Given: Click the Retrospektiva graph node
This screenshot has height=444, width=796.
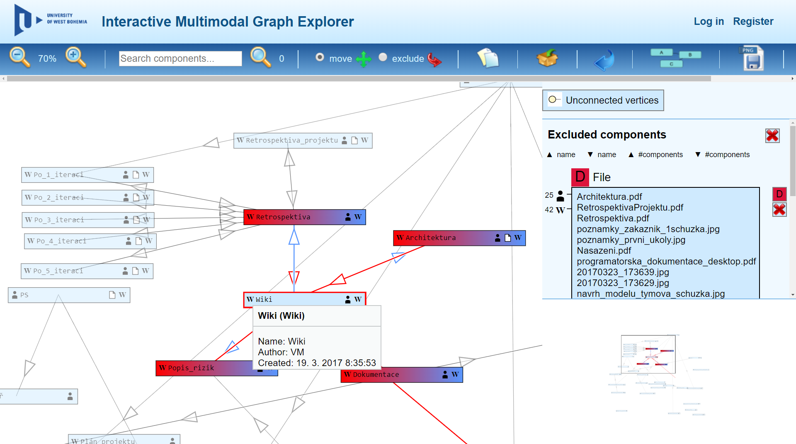Looking at the screenshot, I should pyautogui.click(x=305, y=217).
